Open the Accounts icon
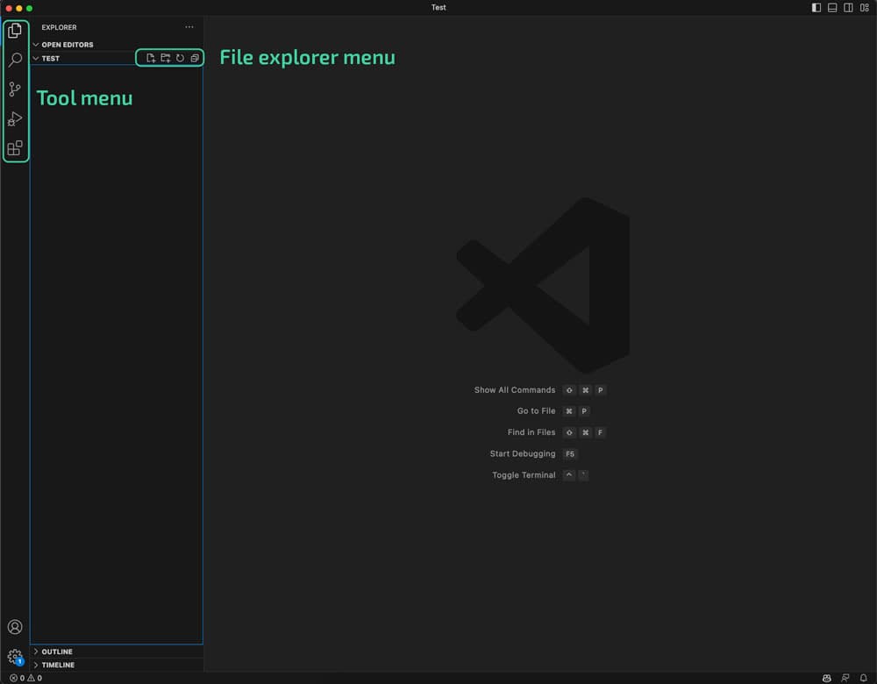Screen dimensions: 877x684 [x=15, y=627]
